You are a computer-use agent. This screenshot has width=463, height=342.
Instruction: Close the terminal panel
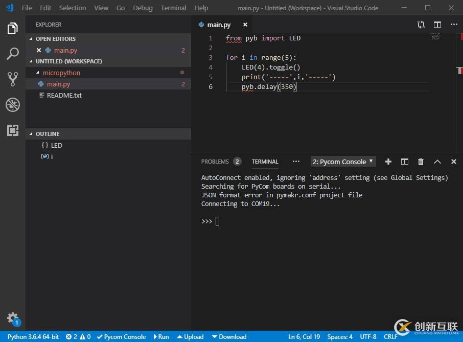coord(454,162)
